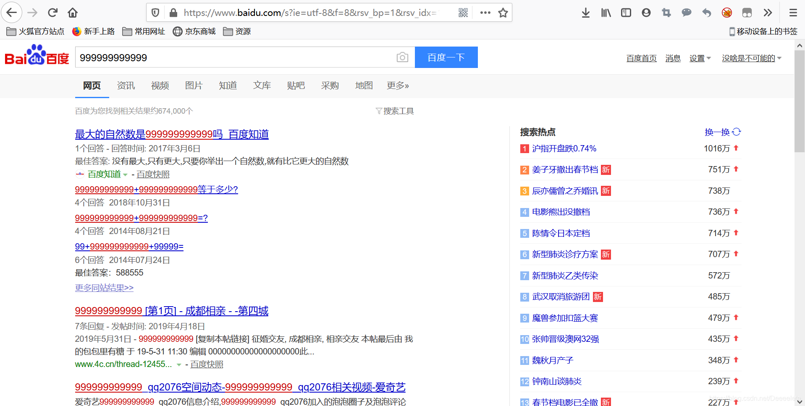Screen dimensions: 805x406
Task: Click the red ad-blocker extension icon
Action: coord(727,13)
